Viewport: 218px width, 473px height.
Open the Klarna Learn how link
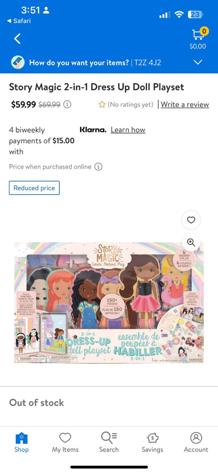(x=128, y=130)
